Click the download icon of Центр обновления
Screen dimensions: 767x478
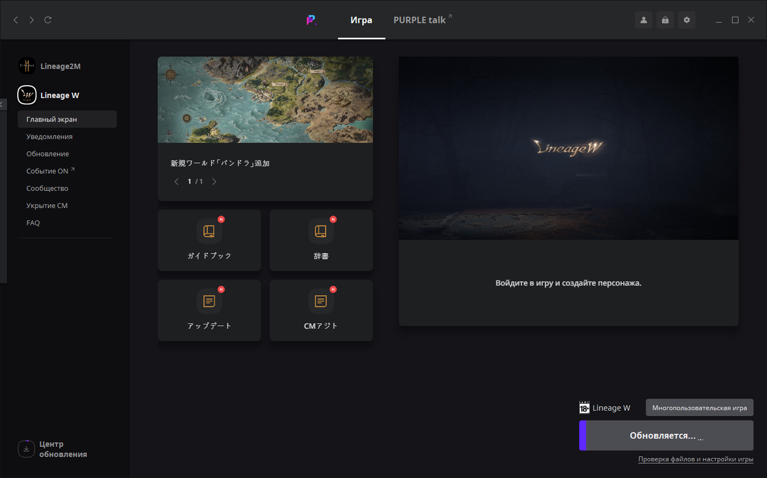point(26,449)
